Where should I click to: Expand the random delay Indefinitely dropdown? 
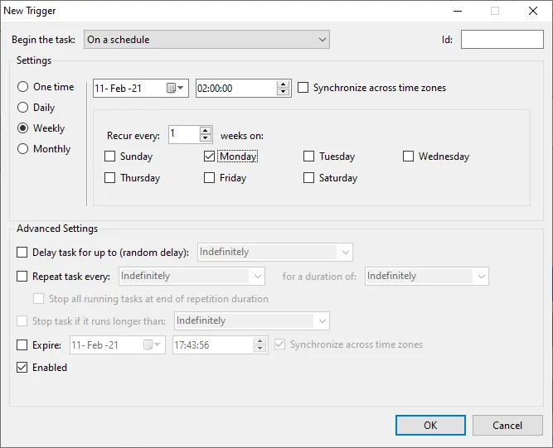[x=275, y=253]
